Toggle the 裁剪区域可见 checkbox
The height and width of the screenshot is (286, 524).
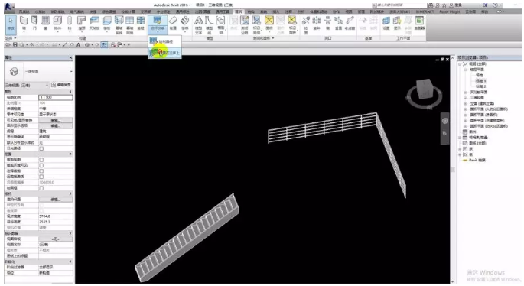tap(41, 165)
